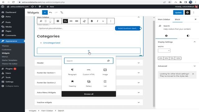
Task: Select the gear Settings sub-tab
Action: [166, 36]
